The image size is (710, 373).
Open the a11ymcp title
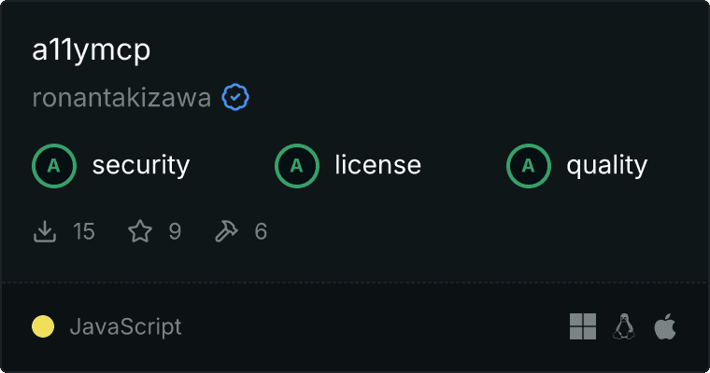91,50
